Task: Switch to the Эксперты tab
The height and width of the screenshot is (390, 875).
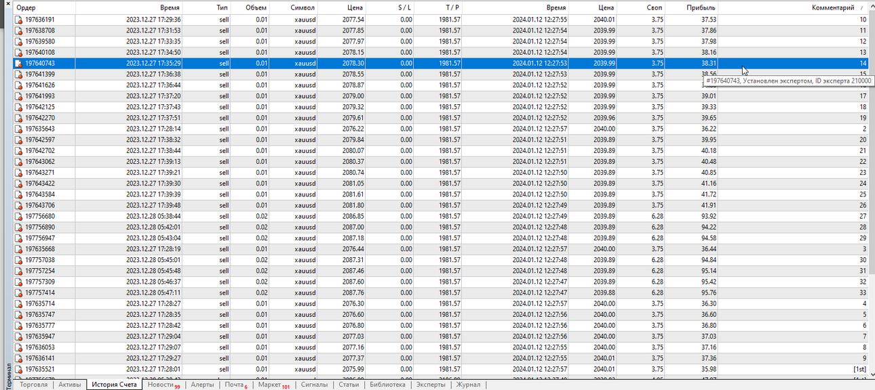Action: click(431, 385)
